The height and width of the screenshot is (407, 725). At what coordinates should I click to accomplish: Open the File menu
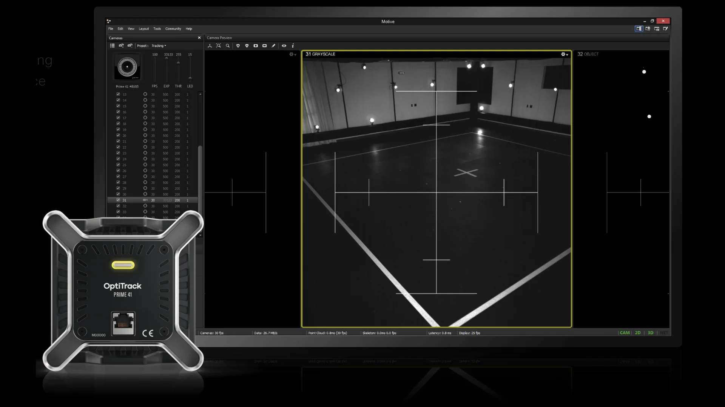(x=111, y=29)
